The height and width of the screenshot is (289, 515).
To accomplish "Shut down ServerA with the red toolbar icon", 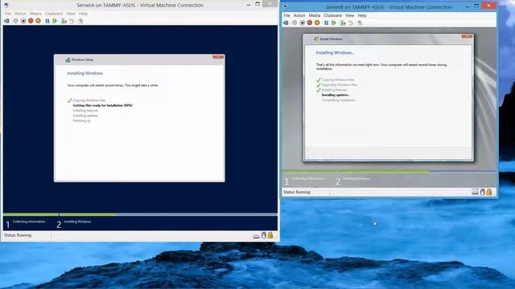I will point(31,21).
